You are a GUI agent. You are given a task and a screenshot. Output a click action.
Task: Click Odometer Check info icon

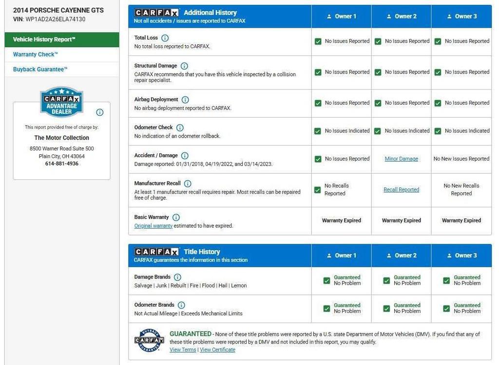pyautogui.click(x=180, y=128)
